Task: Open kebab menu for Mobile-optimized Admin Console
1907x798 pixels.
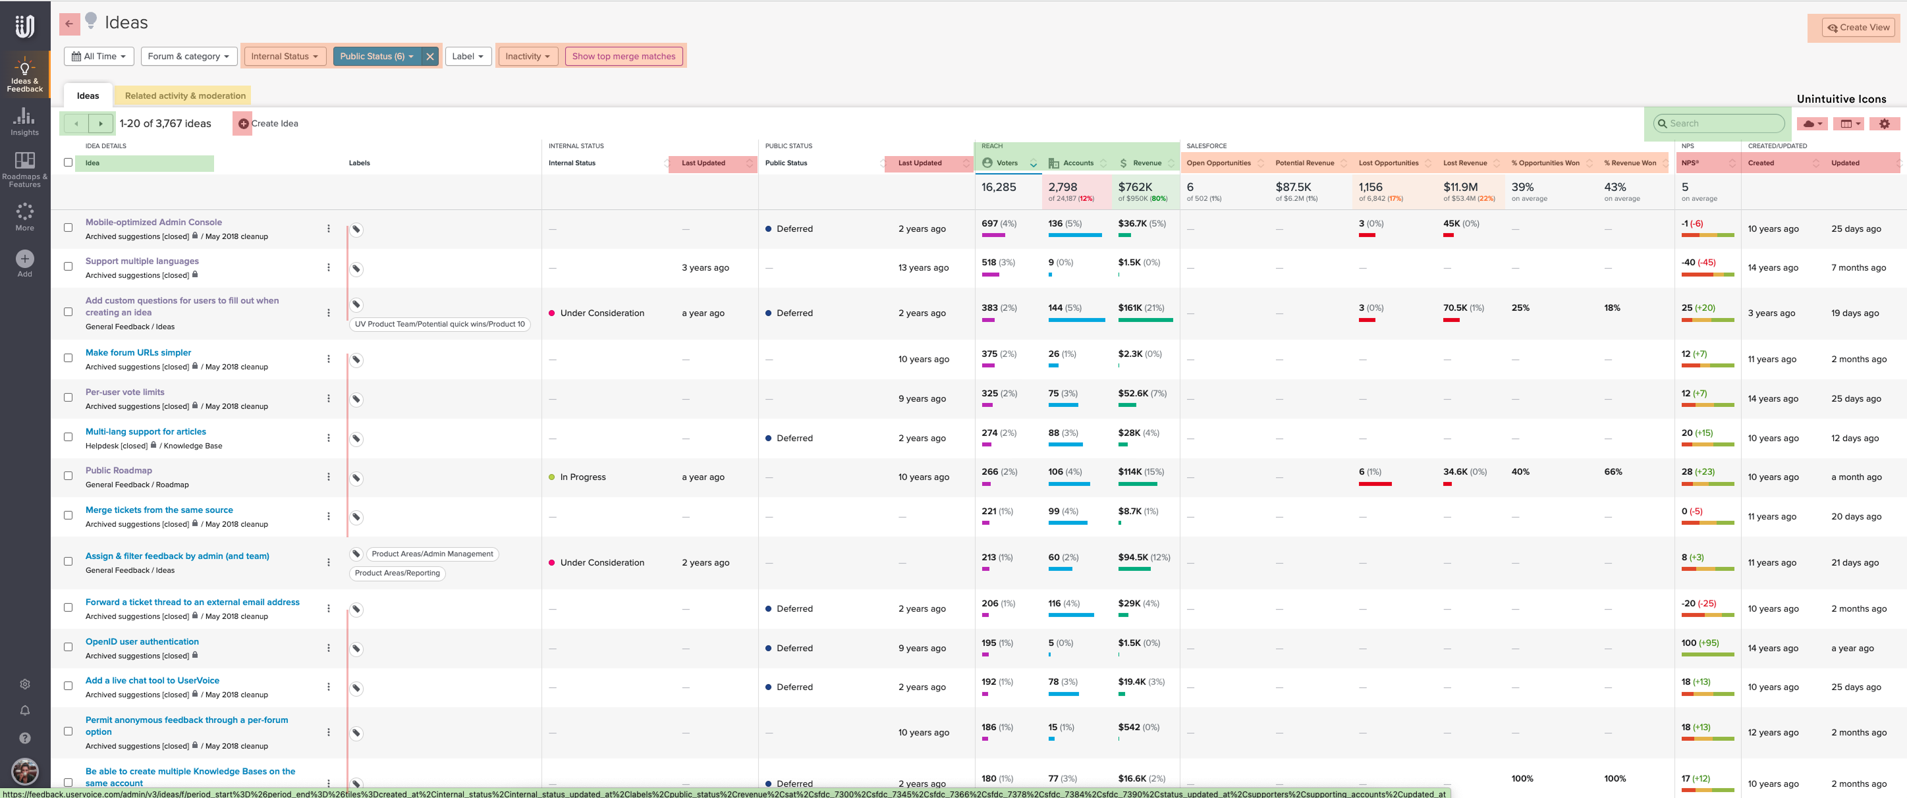Action: click(x=329, y=228)
